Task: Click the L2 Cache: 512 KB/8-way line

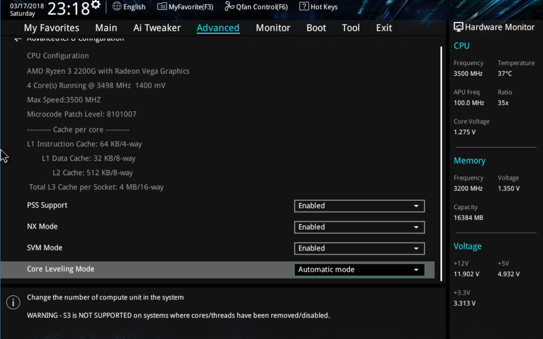Action: (93, 172)
